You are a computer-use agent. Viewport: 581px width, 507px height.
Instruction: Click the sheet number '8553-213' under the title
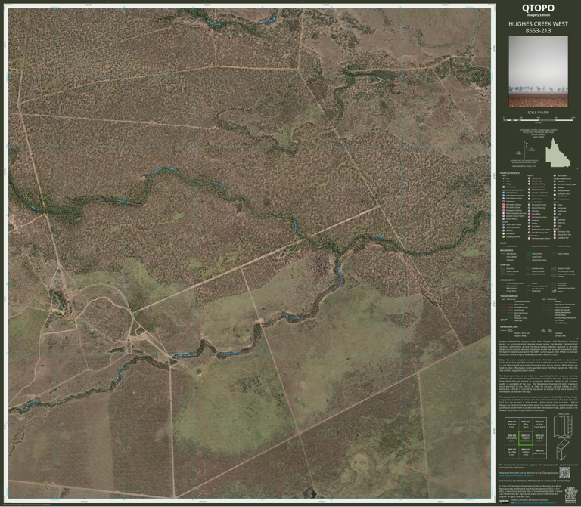click(538, 31)
